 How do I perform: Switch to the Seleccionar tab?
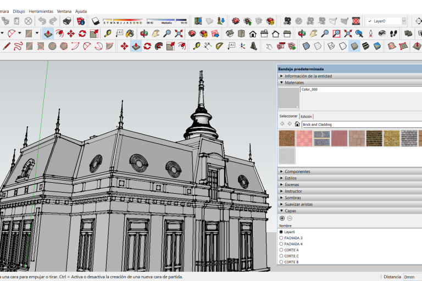[x=288, y=116]
